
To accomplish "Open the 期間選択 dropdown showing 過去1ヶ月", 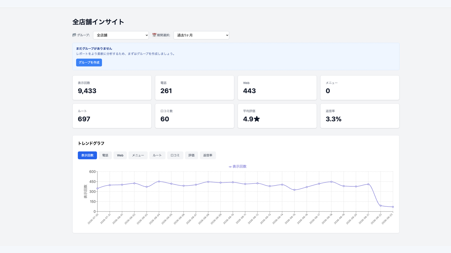I will coord(201,35).
